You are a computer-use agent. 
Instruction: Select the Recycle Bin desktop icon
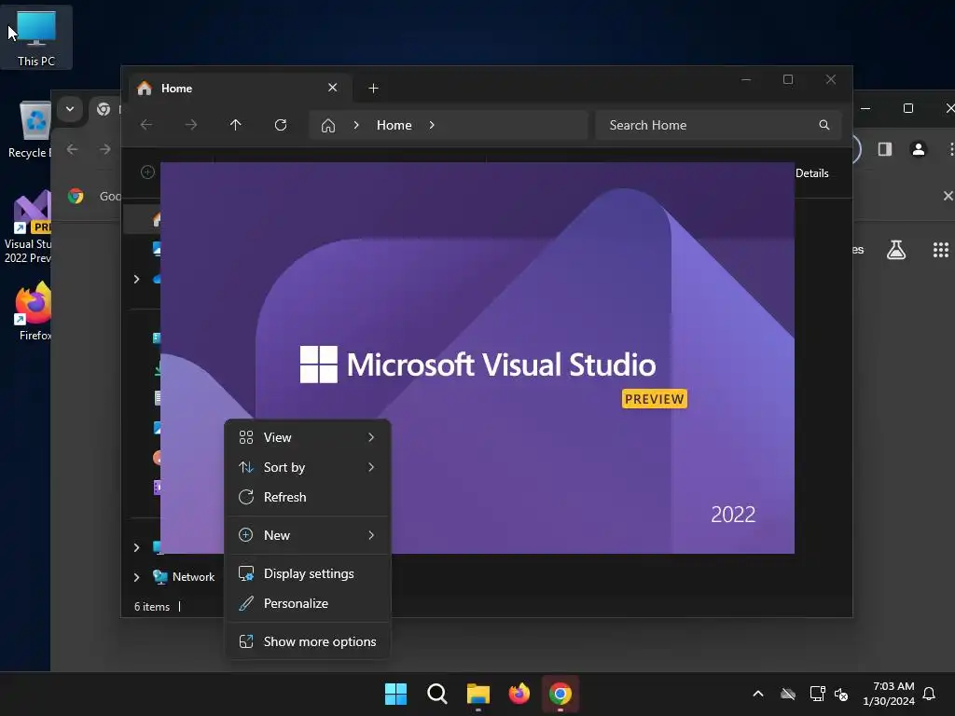(x=31, y=129)
